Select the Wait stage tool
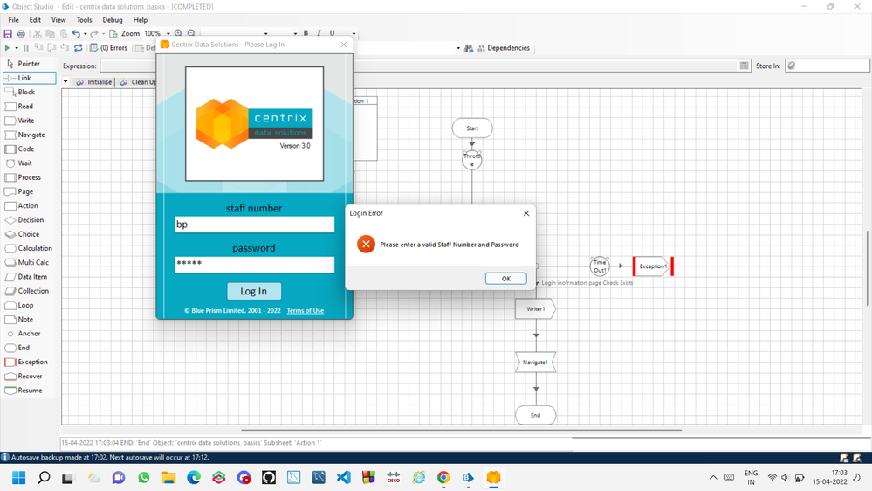Image resolution: width=872 pixels, height=491 pixels. coord(30,163)
